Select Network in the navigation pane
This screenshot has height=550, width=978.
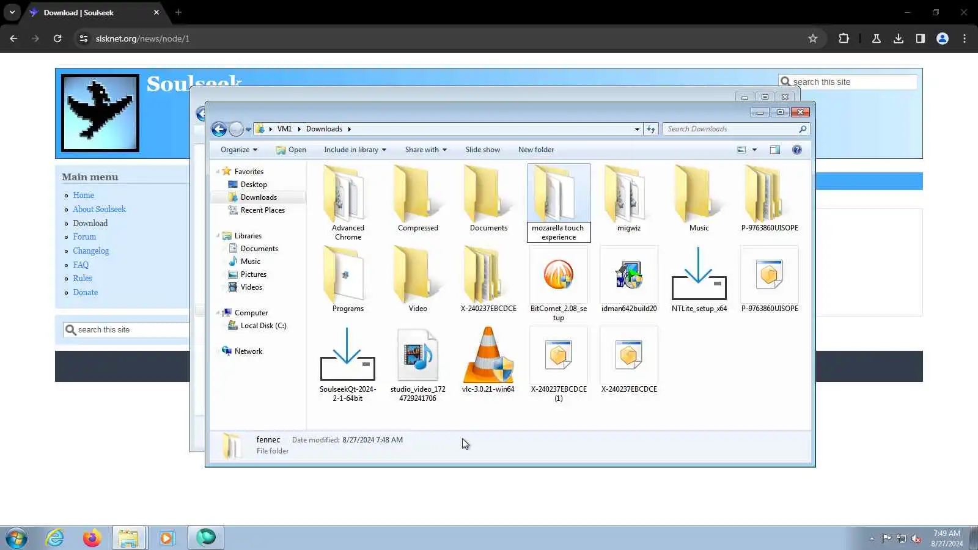click(248, 351)
